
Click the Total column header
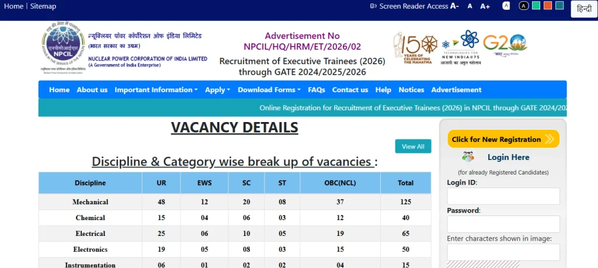406,183
